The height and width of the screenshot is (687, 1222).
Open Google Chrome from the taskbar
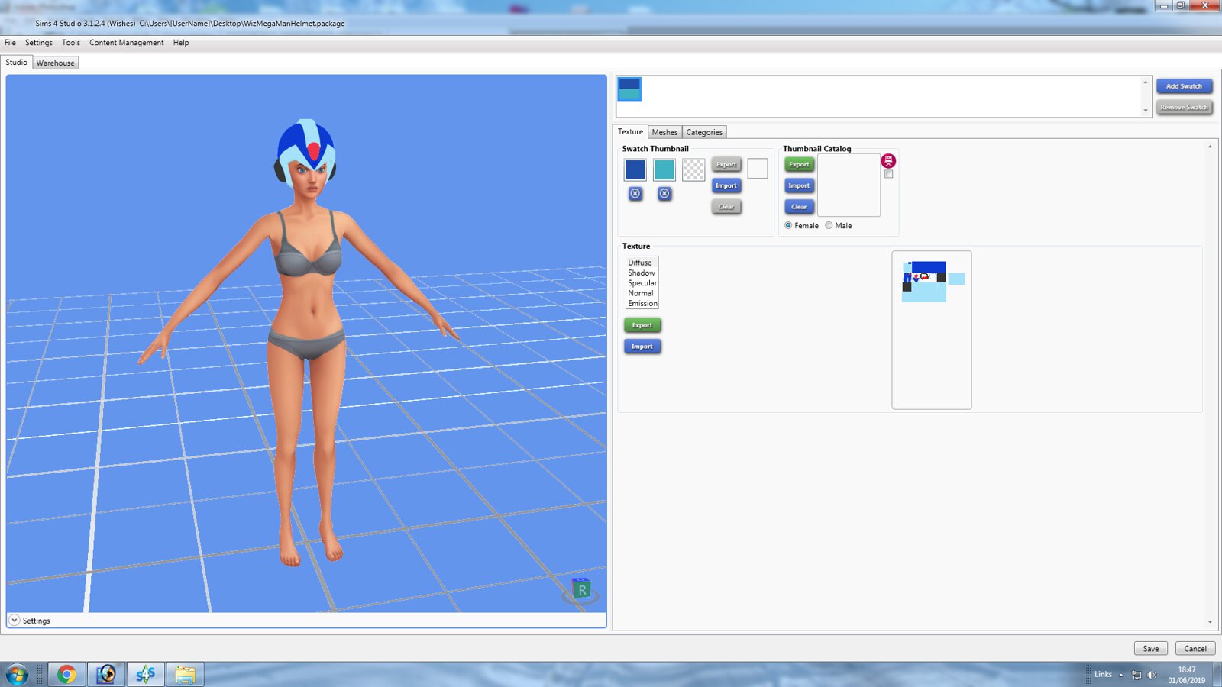[x=66, y=675]
